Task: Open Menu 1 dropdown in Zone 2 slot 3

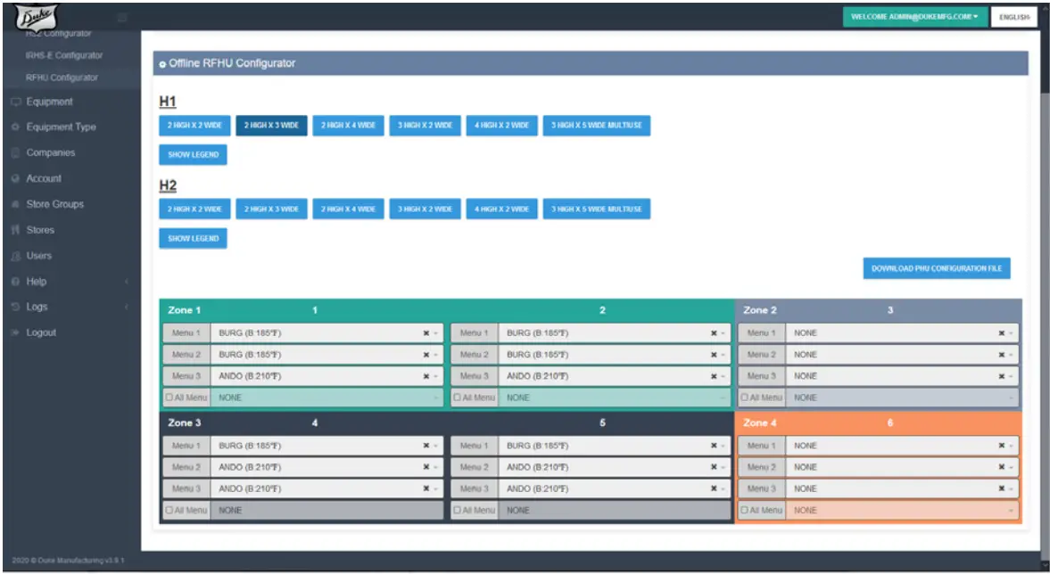Action: [x=901, y=333]
